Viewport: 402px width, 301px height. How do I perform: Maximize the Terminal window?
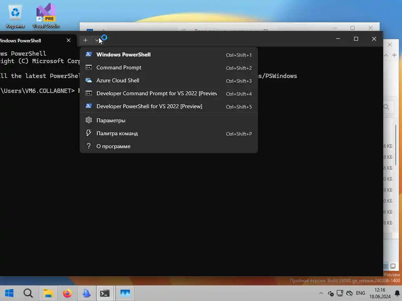[x=356, y=39]
